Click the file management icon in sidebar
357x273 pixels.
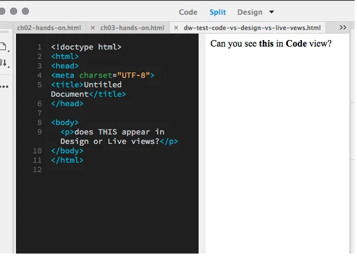coord(3,47)
